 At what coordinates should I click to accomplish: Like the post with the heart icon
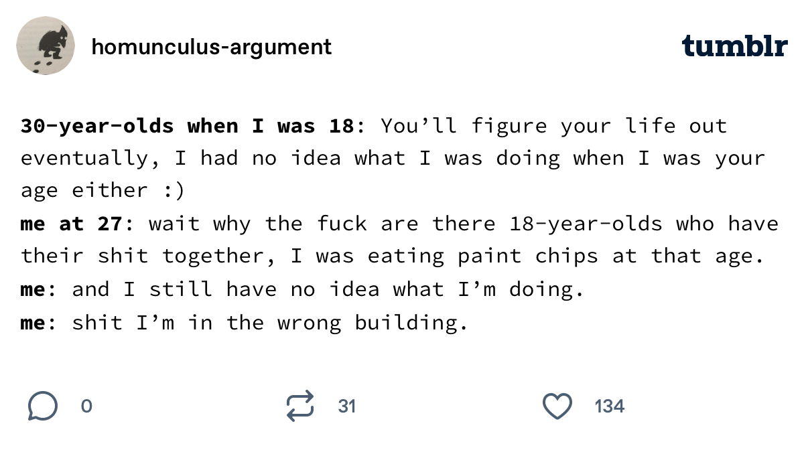[x=557, y=406]
